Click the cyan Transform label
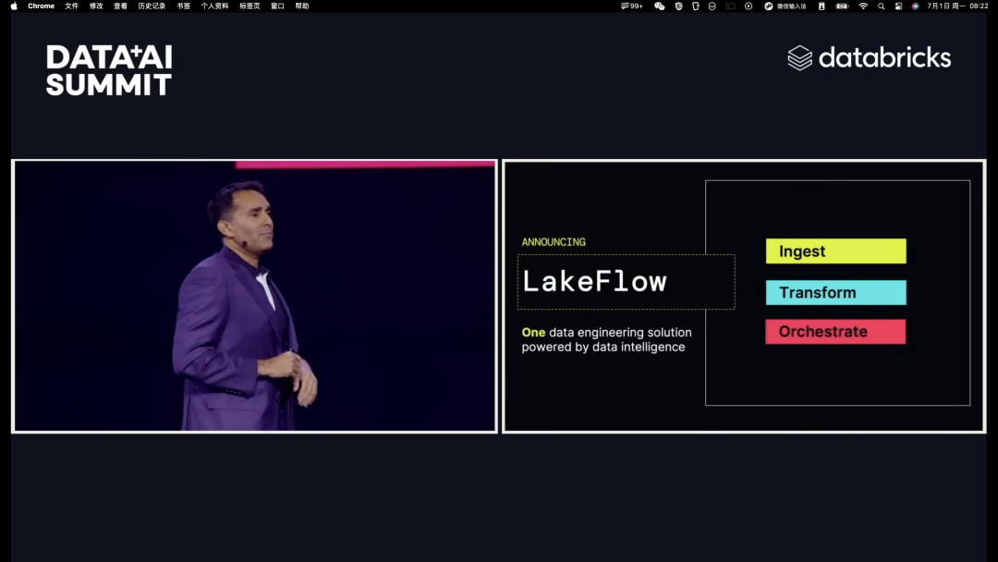This screenshot has width=998, height=562. tap(835, 293)
